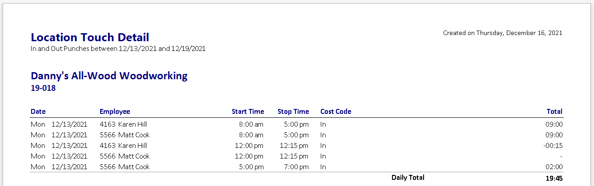Click the Employee column header
Image resolution: width=594 pixels, height=186 pixels.
[115, 112]
